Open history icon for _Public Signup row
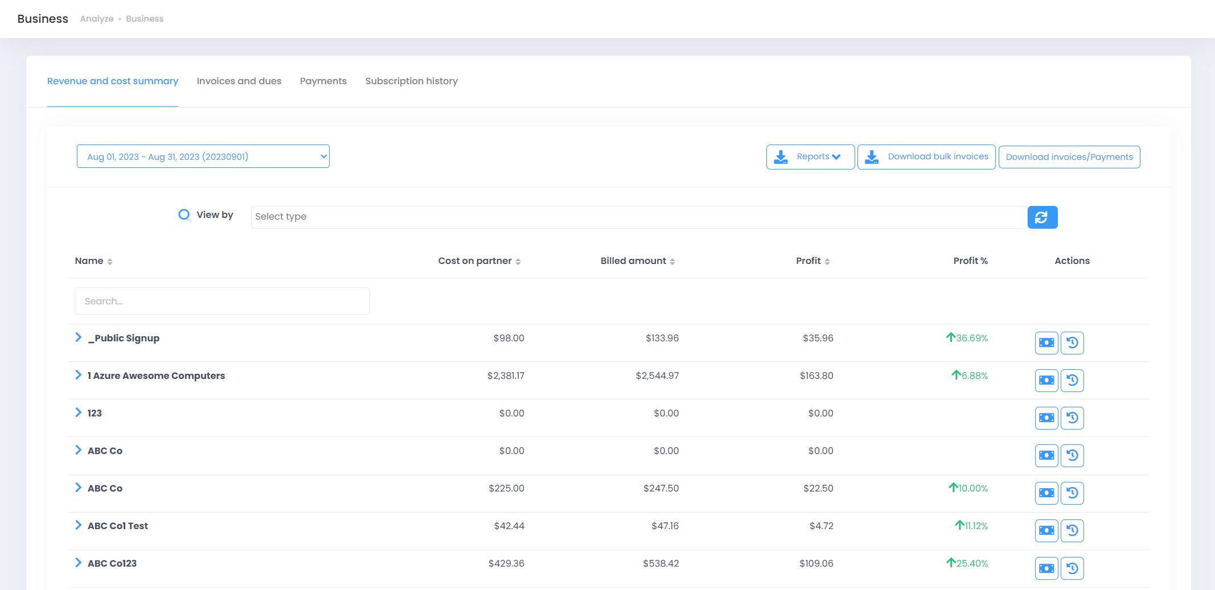Screen dimensions: 1215x590 1072,343
